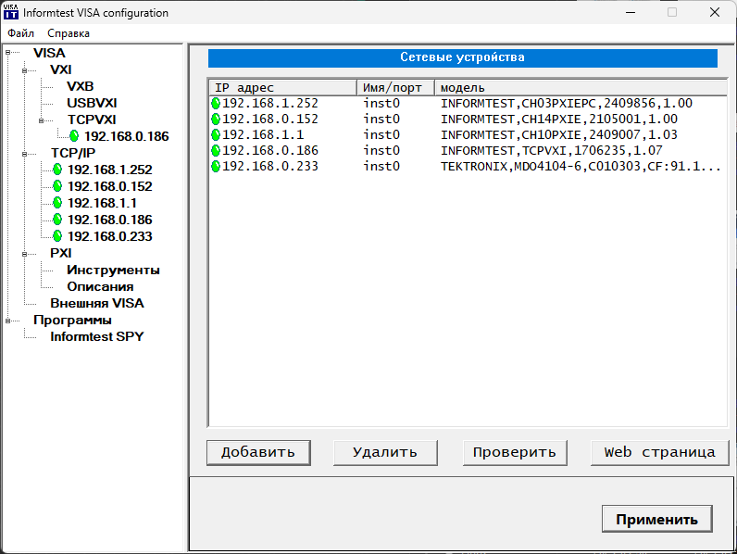This screenshot has height=554, width=737.
Task: Click status icon in list row 192.168.1.1
Action: [x=216, y=135]
